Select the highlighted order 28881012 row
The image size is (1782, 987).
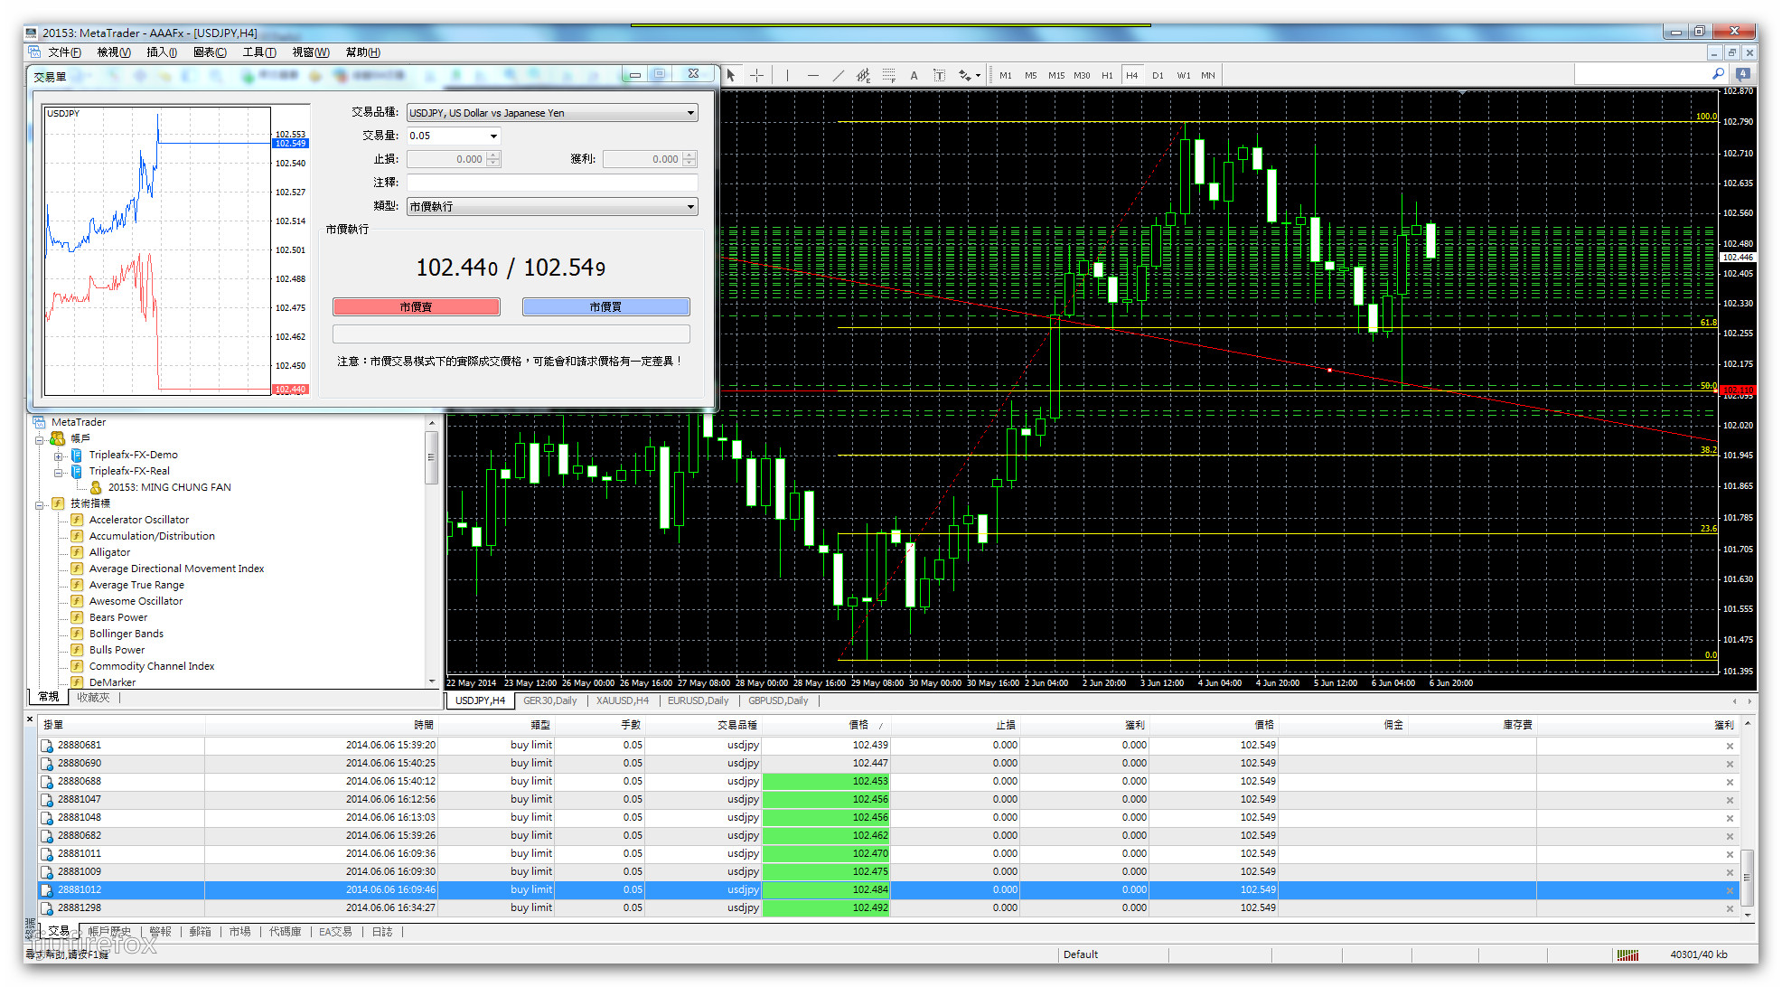click(889, 890)
